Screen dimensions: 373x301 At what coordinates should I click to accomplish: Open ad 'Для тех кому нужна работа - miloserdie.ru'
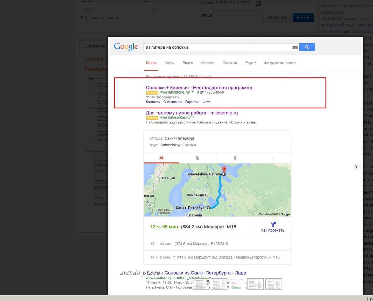coord(192,113)
